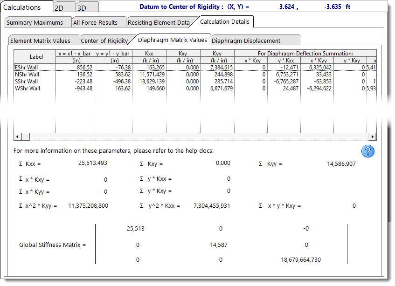Image resolution: width=395 pixels, height=286 pixels.
Task: Click the -496.38 cell in SShr Wall row
Action: tap(113, 82)
